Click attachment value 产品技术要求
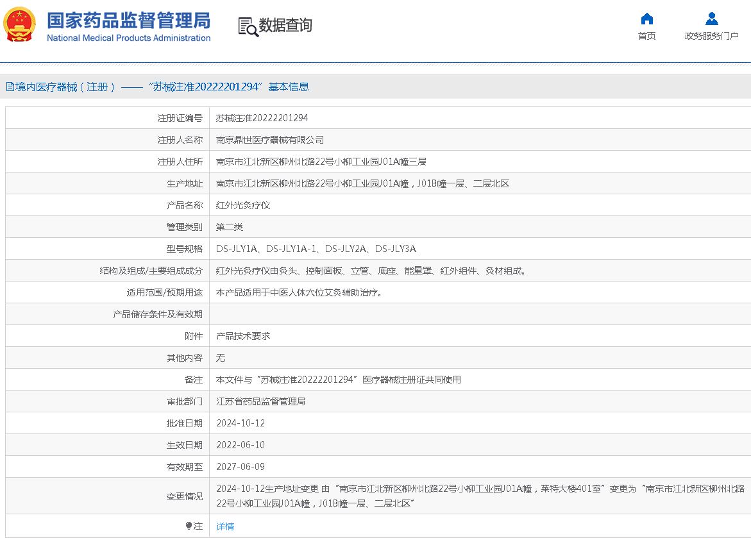This screenshot has height=538, width=751. coord(242,336)
